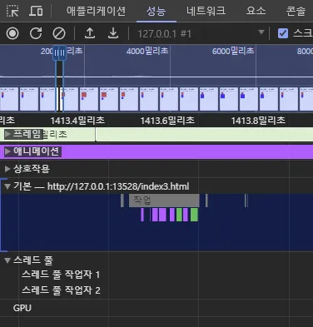Click the left overview range handle

[x=57, y=52]
